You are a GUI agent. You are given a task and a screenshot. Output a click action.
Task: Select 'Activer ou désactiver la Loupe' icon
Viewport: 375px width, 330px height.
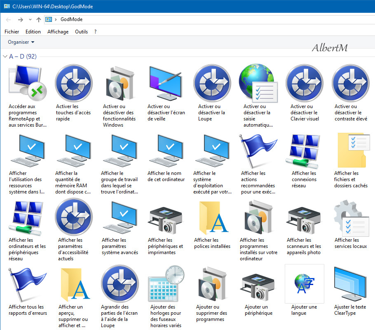pyautogui.click(x=212, y=83)
